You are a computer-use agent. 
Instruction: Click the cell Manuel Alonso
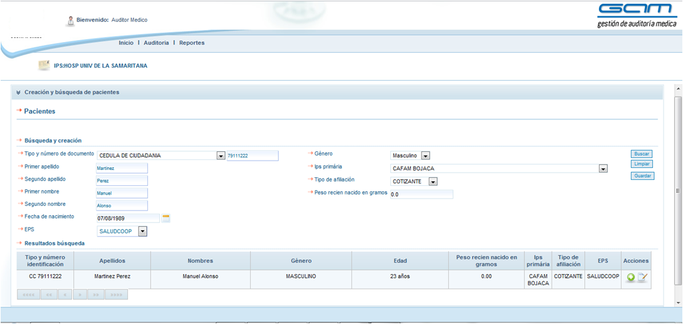[200, 279]
